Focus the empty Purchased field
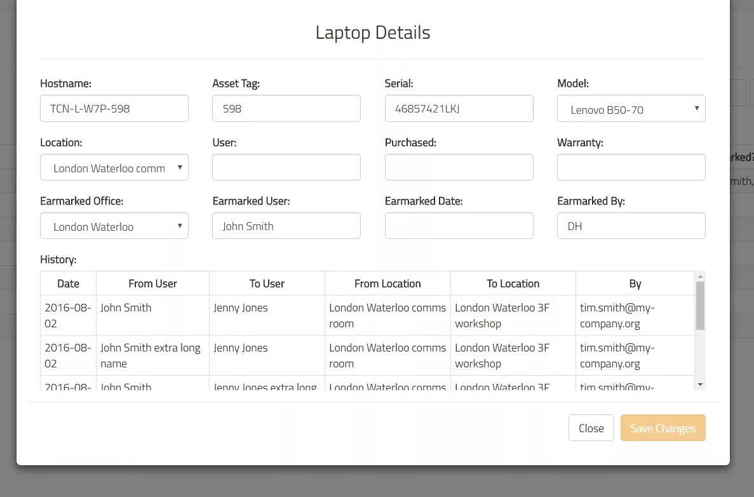Viewport: 754px width, 497px height. (x=459, y=167)
